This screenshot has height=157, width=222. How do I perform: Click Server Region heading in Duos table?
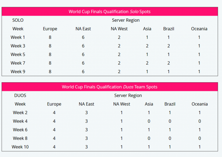[128, 95]
